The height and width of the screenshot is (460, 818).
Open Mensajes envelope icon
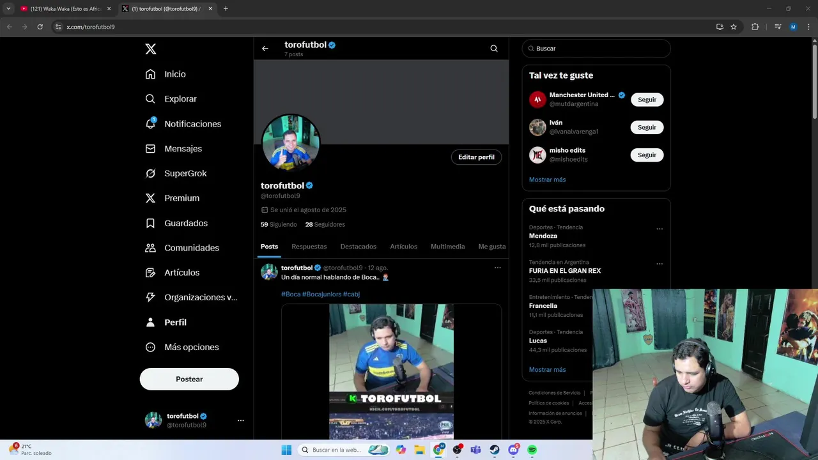[150, 148]
